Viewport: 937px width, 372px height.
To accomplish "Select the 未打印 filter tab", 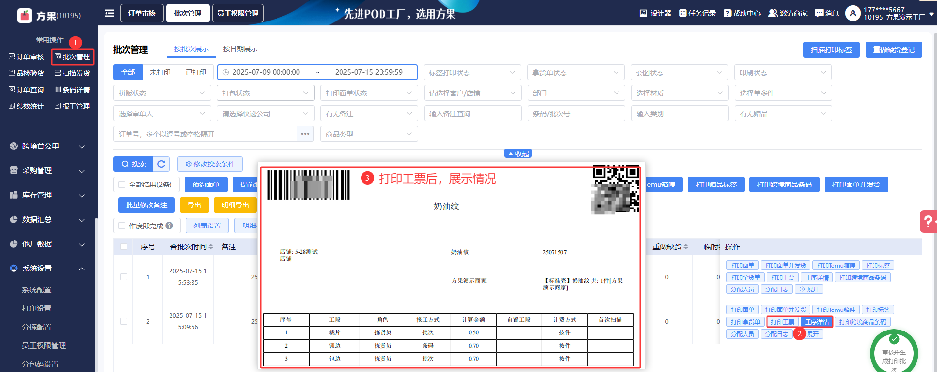I will tap(160, 72).
